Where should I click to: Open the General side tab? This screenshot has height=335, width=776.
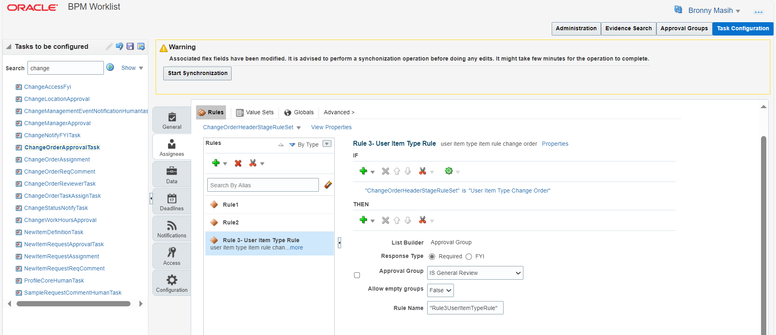(x=172, y=120)
